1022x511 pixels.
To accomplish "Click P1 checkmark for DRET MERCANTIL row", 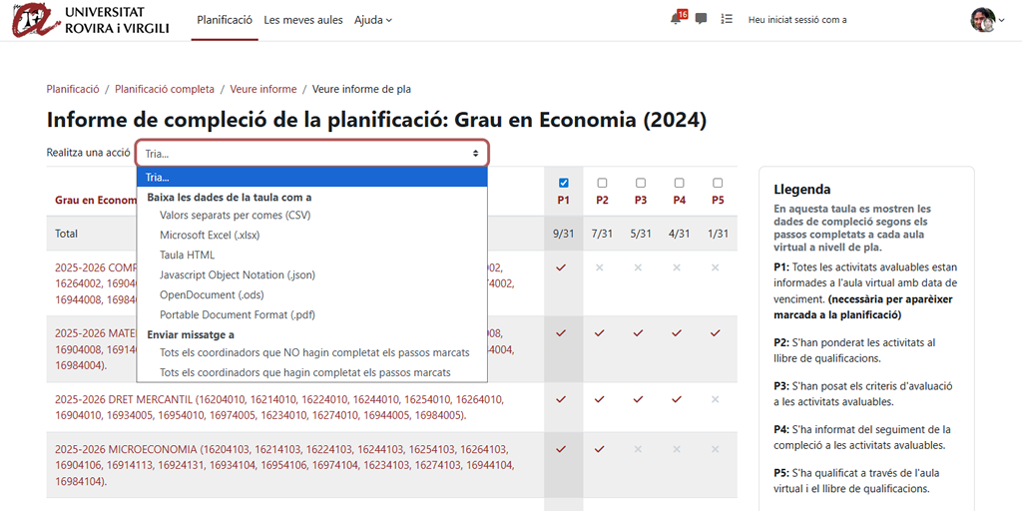I will click(561, 399).
